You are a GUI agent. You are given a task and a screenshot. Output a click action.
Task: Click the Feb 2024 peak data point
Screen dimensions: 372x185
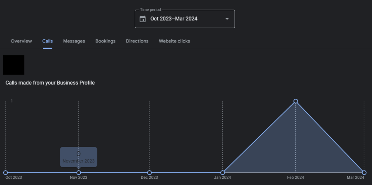click(x=296, y=101)
